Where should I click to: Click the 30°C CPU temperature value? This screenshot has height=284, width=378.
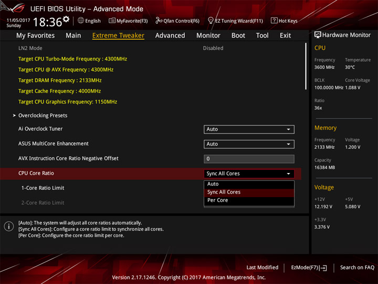pos(350,67)
